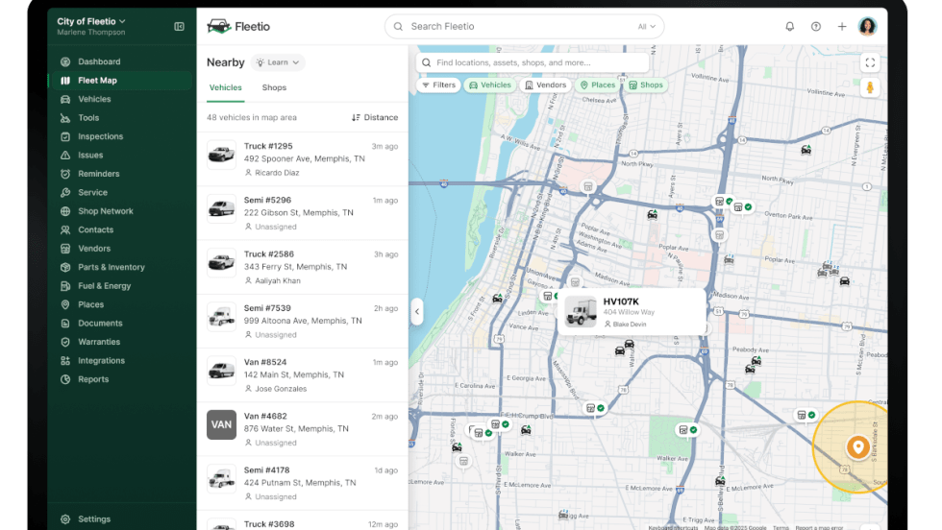Click the Integrations icon
Screen dimensions: 942x530
click(x=65, y=361)
